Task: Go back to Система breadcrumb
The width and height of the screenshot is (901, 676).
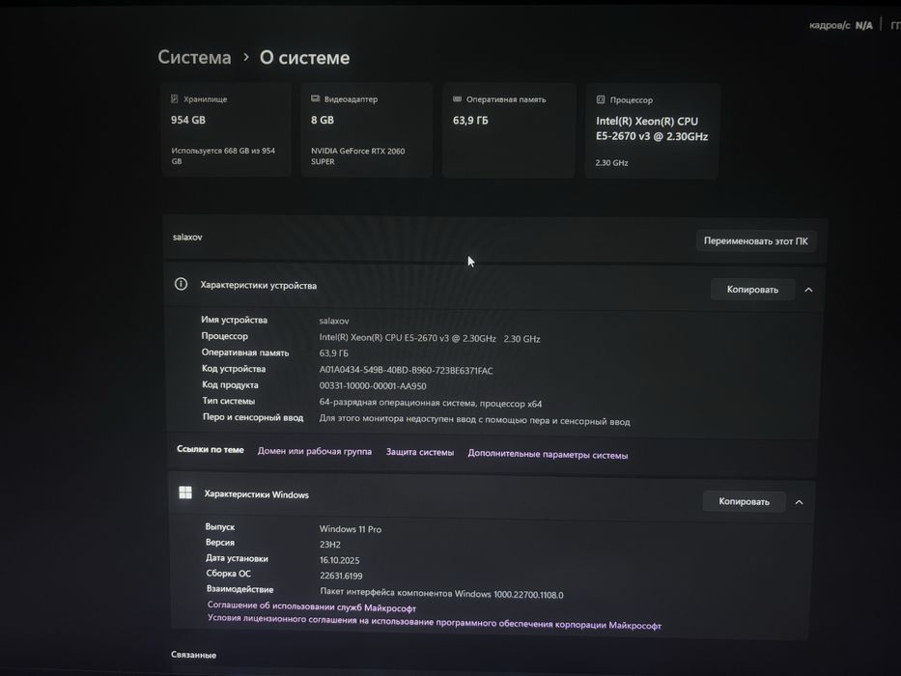Action: pyautogui.click(x=194, y=58)
